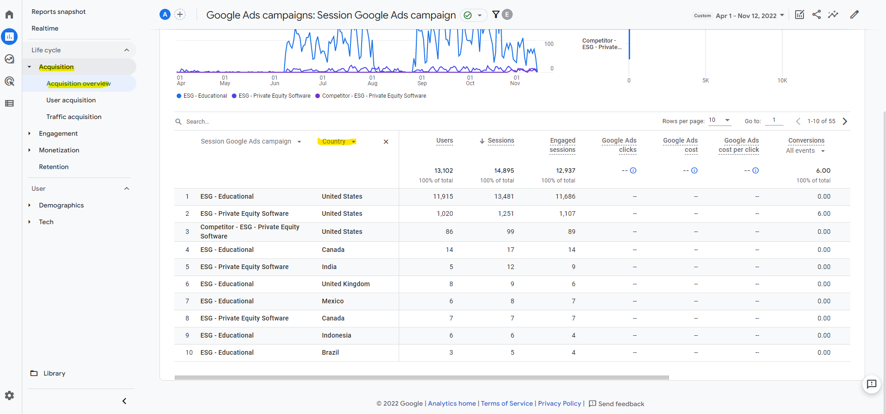The width and height of the screenshot is (886, 414).
Task: Toggle ESG - Private Equity Software legend dot
Action: tap(234, 96)
